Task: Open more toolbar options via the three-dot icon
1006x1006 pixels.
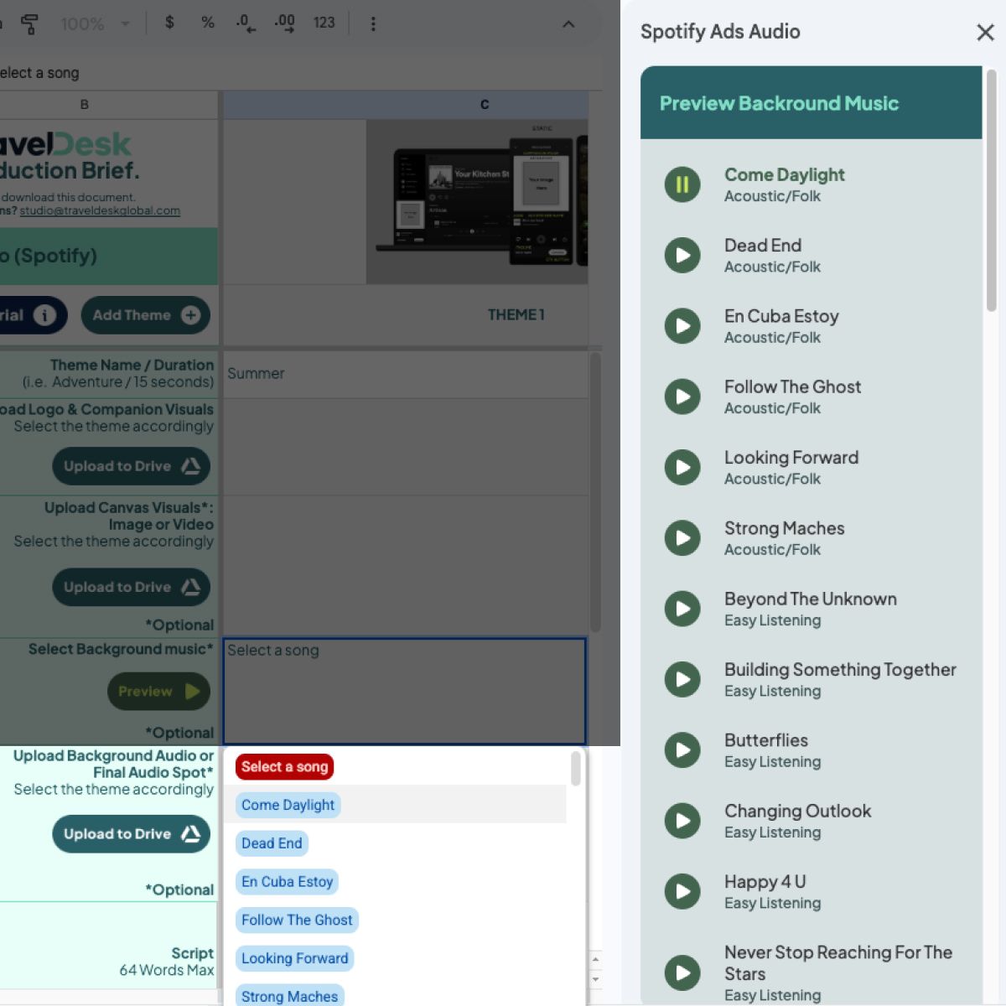Action: point(374,23)
